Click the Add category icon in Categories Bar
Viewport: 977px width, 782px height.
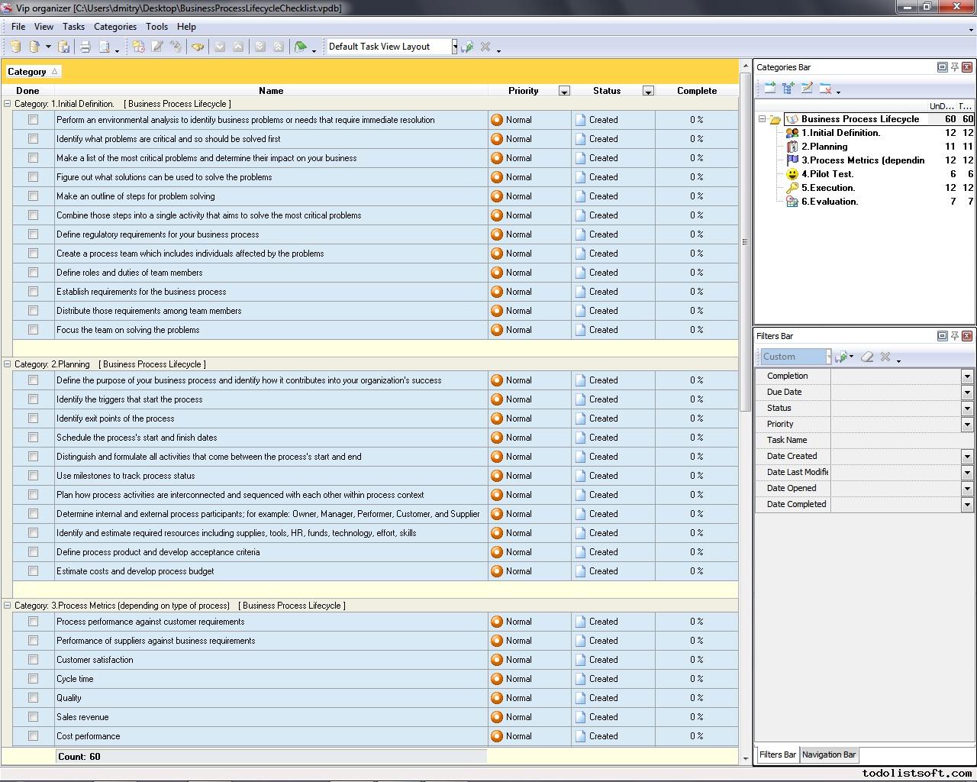click(769, 89)
